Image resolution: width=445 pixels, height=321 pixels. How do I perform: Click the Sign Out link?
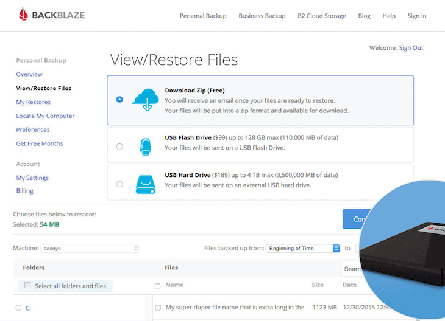click(x=411, y=48)
